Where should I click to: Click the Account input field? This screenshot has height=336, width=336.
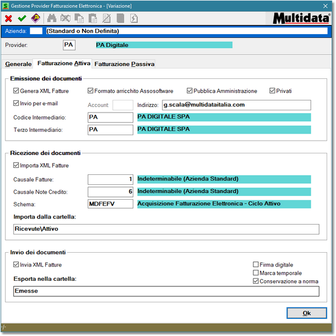pyautogui.click(x=123, y=105)
